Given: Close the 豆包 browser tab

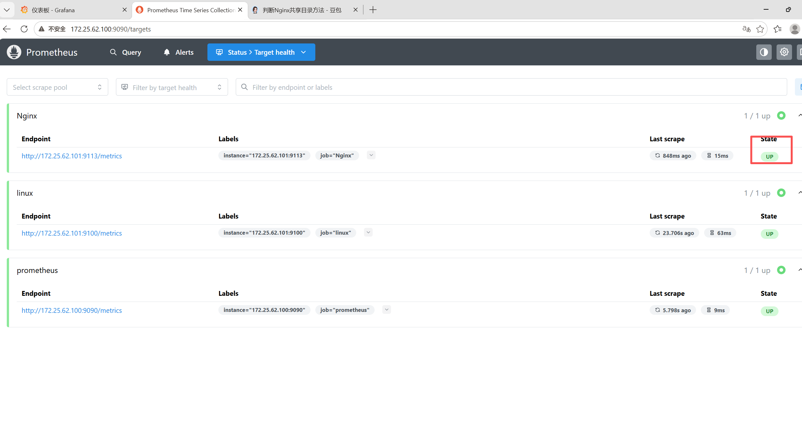Looking at the screenshot, I should coord(356,10).
